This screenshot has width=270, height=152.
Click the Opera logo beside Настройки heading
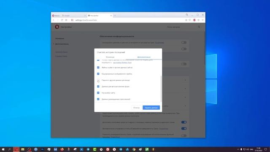(57, 27)
